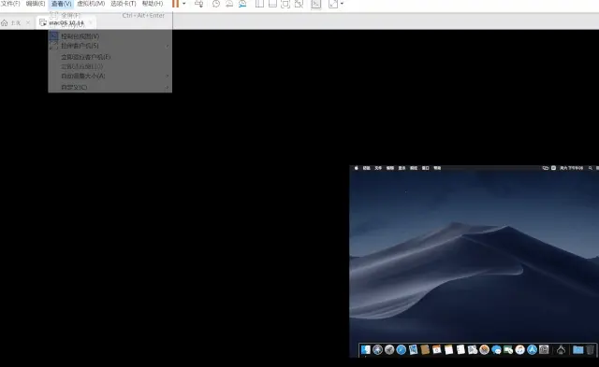Open the 虚拟机(M) menu
Screen dimensions: 599x367
click(x=91, y=4)
